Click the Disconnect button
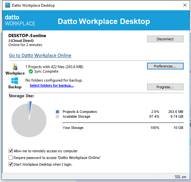Image resolution: width=191 pixels, height=182 pixels. 165,39
